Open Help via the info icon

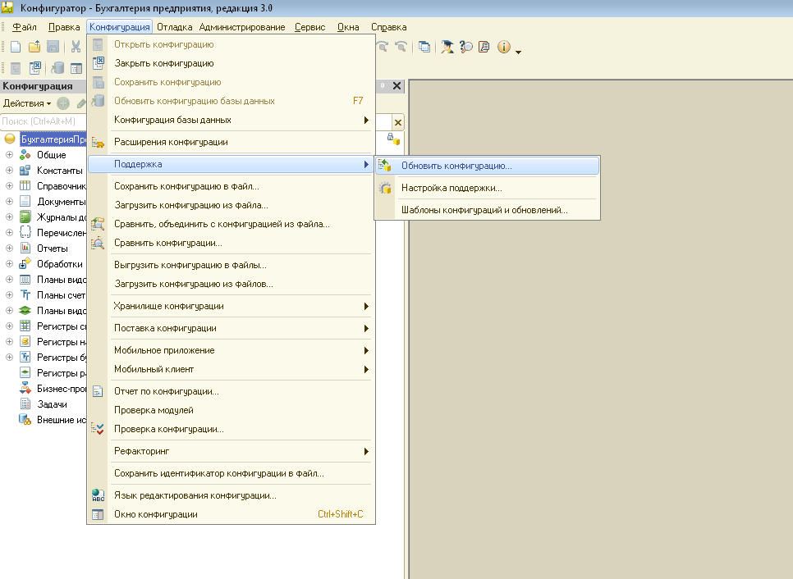504,47
